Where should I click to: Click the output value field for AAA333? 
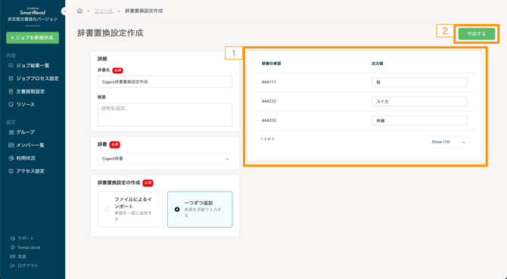coord(419,121)
